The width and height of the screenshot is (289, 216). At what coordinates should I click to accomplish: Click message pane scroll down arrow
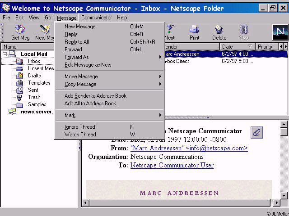tap(284, 196)
